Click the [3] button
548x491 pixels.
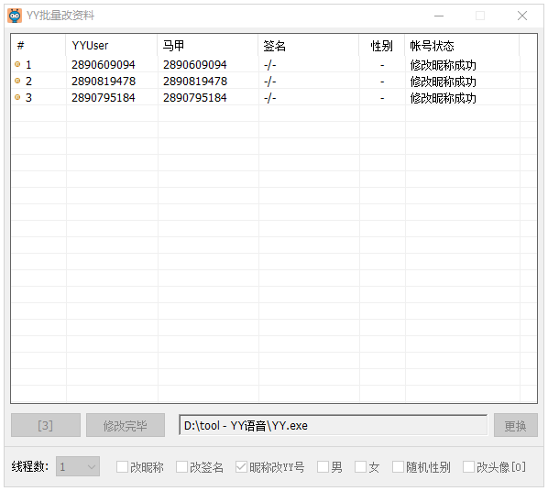click(46, 425)
